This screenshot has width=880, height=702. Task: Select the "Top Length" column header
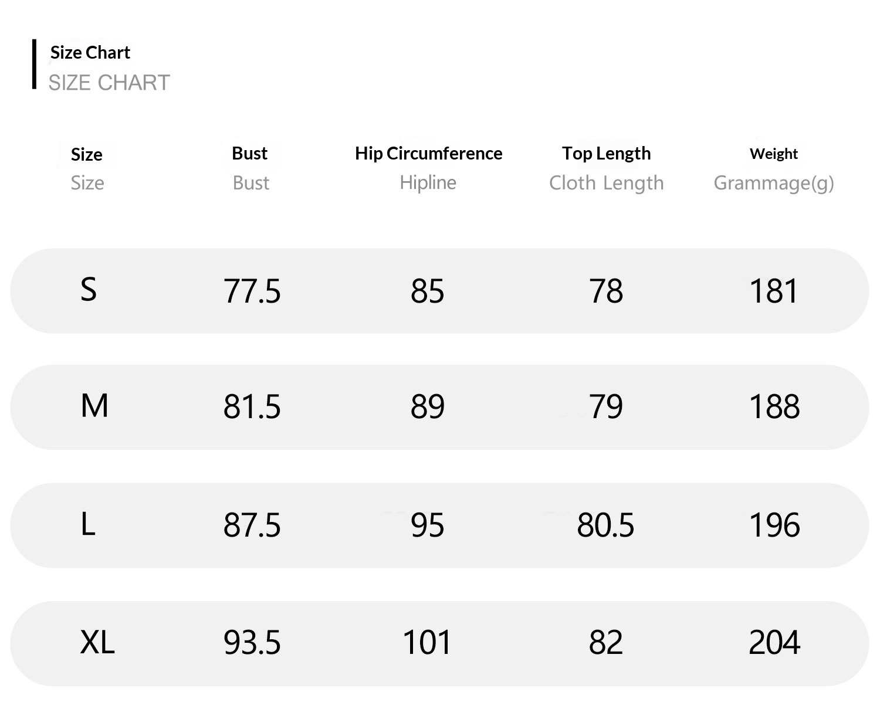tap(606, 154)
